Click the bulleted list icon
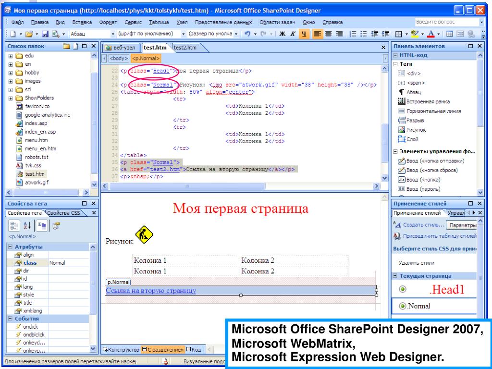Image resolution: width=492 pixels, height=369 pixels. tap(361, 35)
